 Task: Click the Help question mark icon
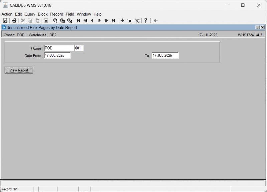(x=146, y=21)
